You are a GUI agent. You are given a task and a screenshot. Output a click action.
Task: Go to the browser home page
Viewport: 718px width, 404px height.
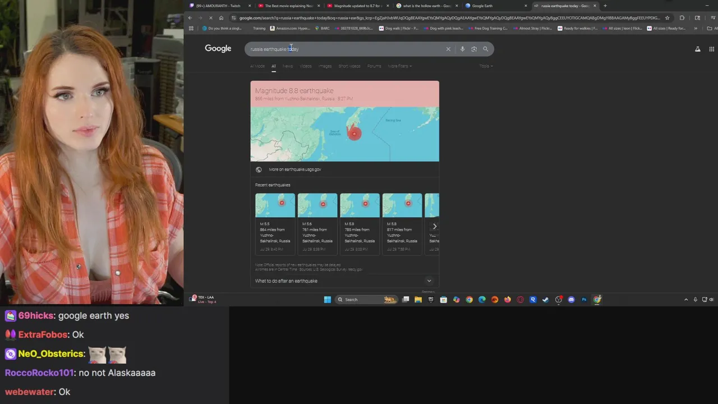pos(221,18)
